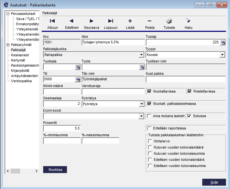Open the Tuoteala lookup icon
Viewport: 230px width, 189px height.
coord(78,67)
